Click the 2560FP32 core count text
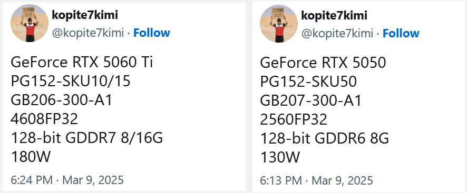The width and height of the screenshot is (467, 193). click(294, 119)
